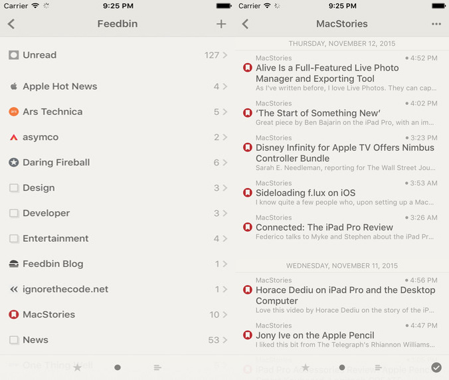
Task: Show starred items in the Feedbin screen
Action: (x=77, y=367)
